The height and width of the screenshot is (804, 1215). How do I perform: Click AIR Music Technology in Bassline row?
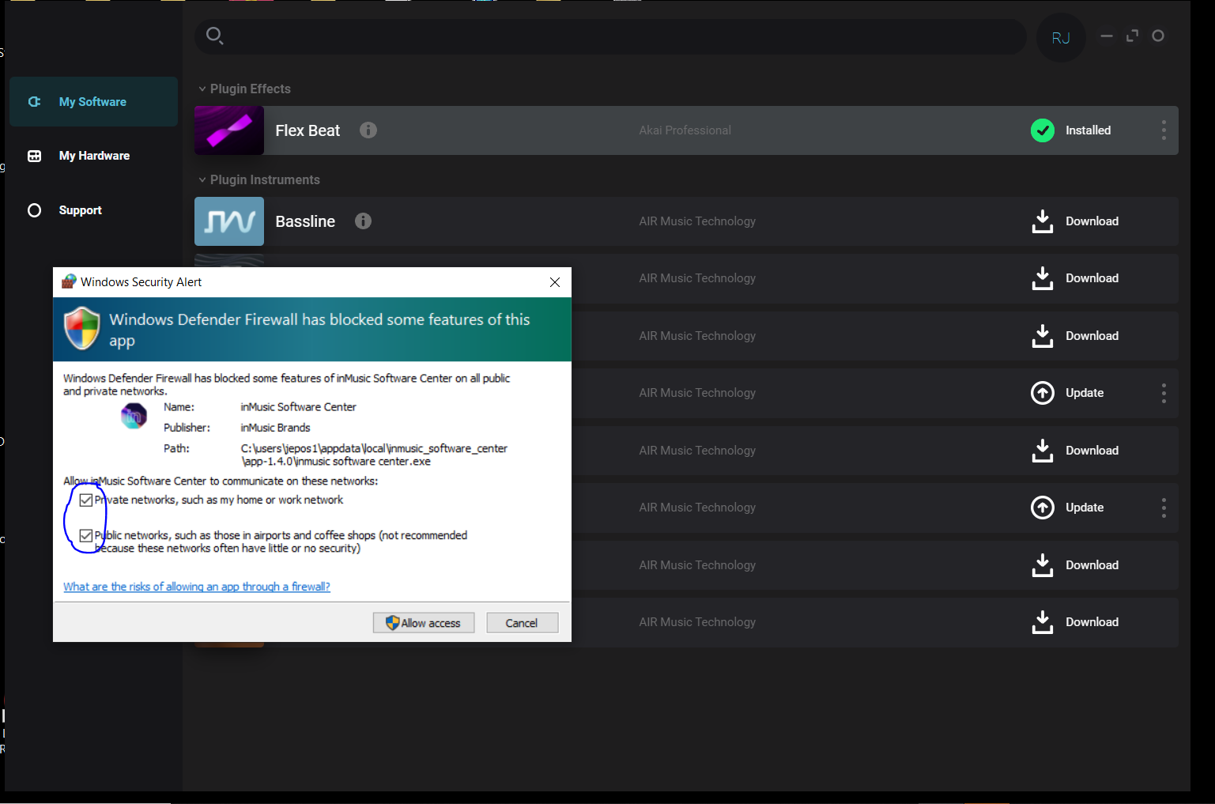point(697,221)
